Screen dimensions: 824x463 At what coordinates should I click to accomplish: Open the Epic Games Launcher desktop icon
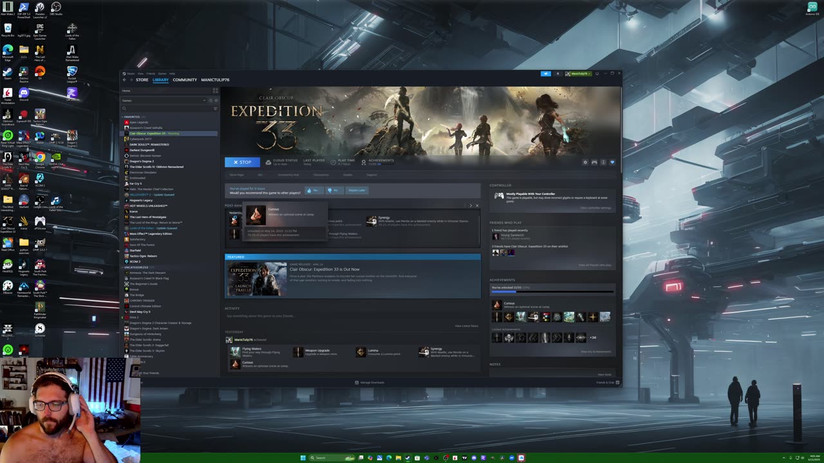40,31
